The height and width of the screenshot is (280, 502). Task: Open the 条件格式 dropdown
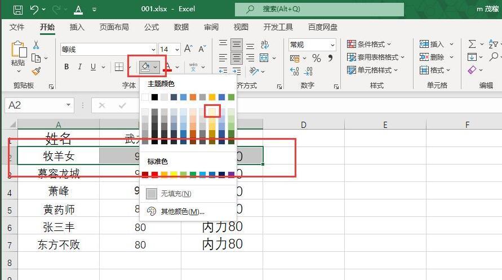tap(369, 44)
